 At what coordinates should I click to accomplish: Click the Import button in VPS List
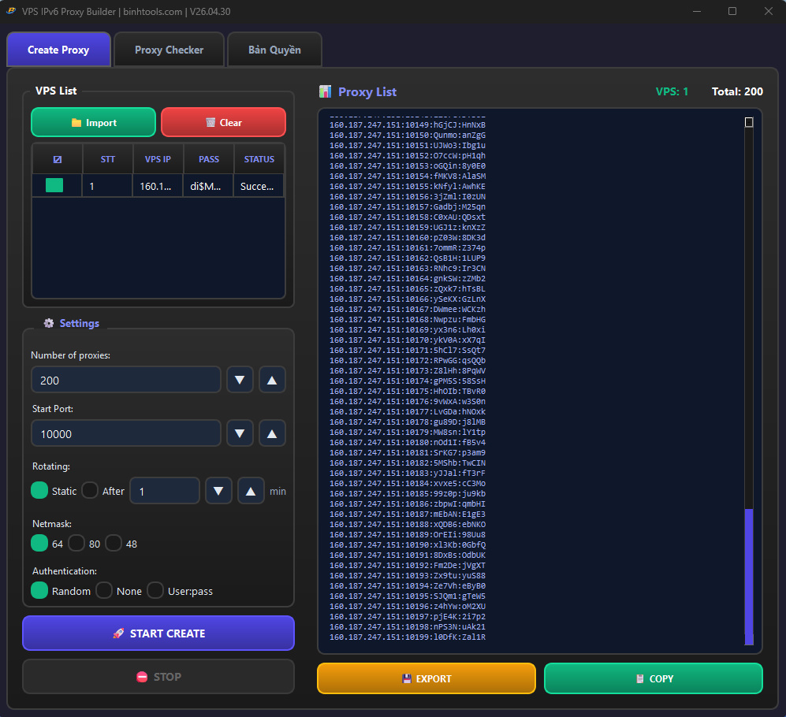pyautogui.click(x=93, y=122)
